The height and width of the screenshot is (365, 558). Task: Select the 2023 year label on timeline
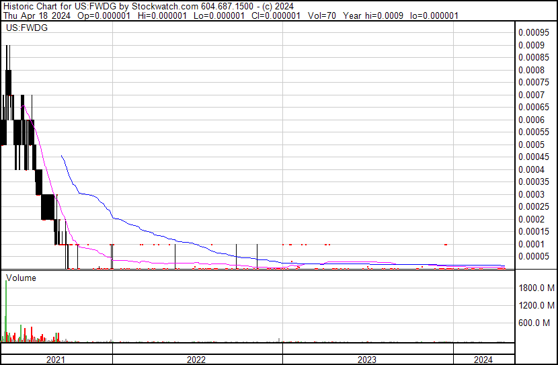coord(367,360)
